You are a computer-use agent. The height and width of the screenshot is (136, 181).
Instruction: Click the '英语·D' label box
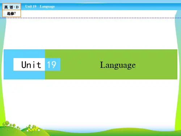pyautogui.click(x=12, y=7)
